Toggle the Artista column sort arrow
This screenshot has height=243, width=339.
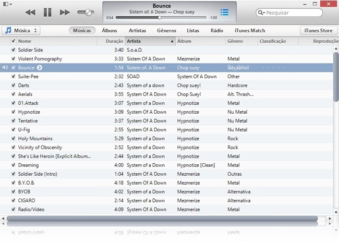(x=172, y=41)
